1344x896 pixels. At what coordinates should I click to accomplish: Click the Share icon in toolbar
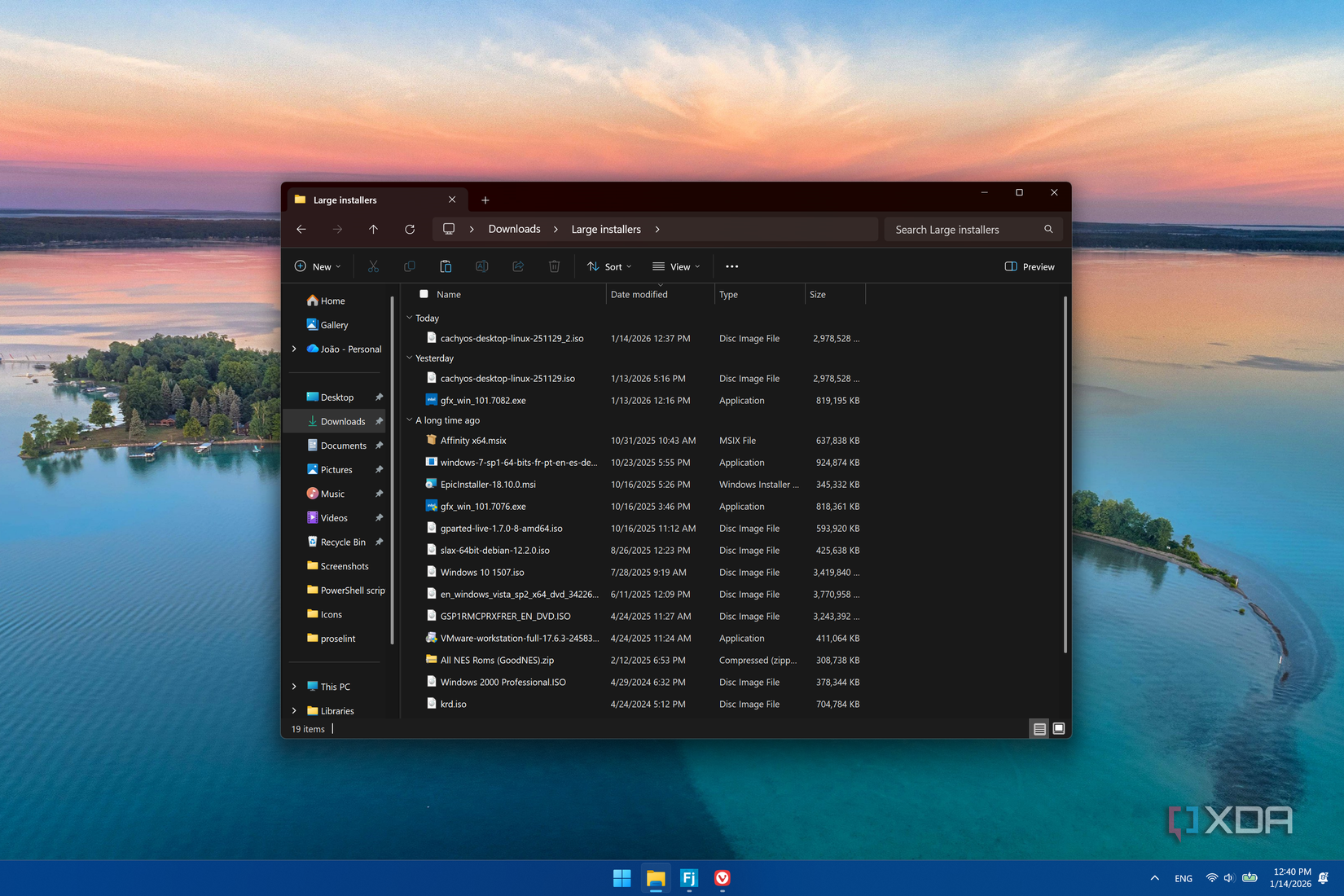518,266
